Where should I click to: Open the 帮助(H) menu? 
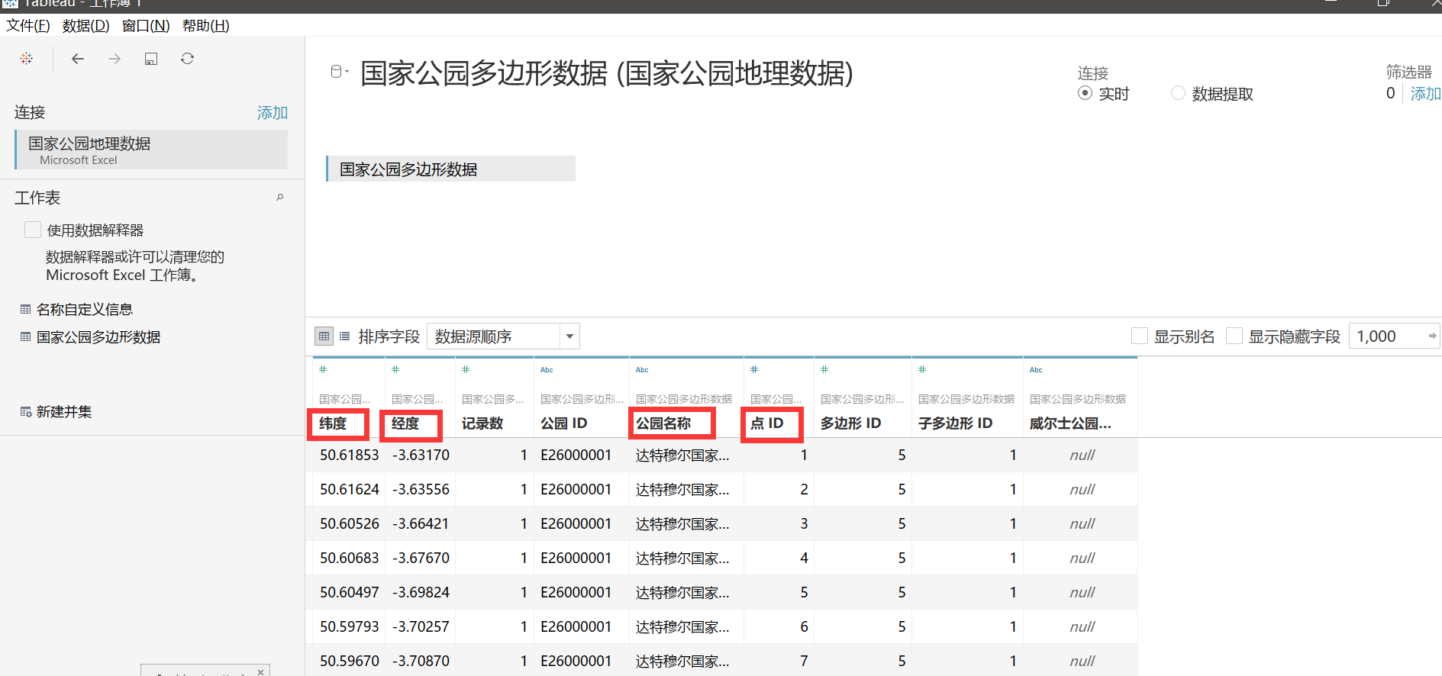click(206, 26)
